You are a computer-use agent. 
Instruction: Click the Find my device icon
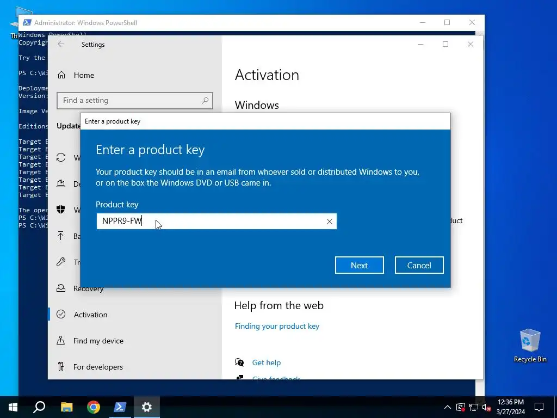pyautogui.click(x=61, y=341)
